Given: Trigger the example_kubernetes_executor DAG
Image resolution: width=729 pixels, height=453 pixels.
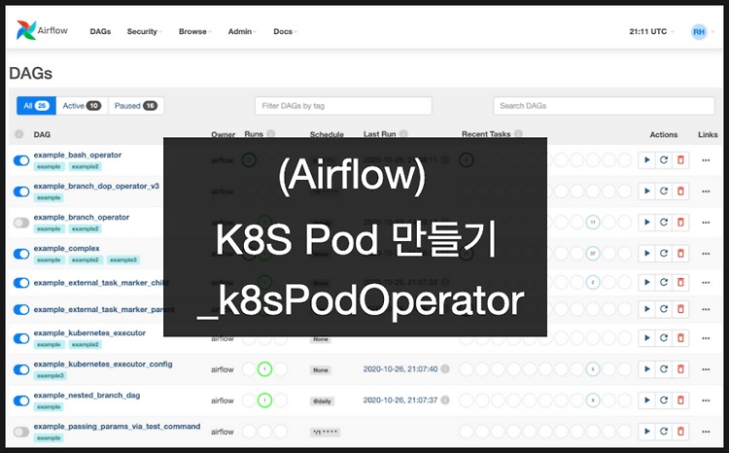Looking at the screenshot, I should (x=646, y=338).
